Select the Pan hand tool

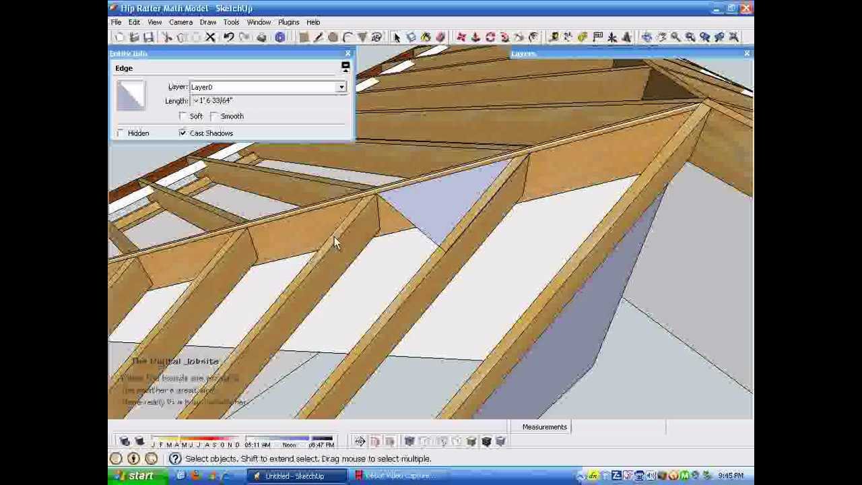[661, 37]
